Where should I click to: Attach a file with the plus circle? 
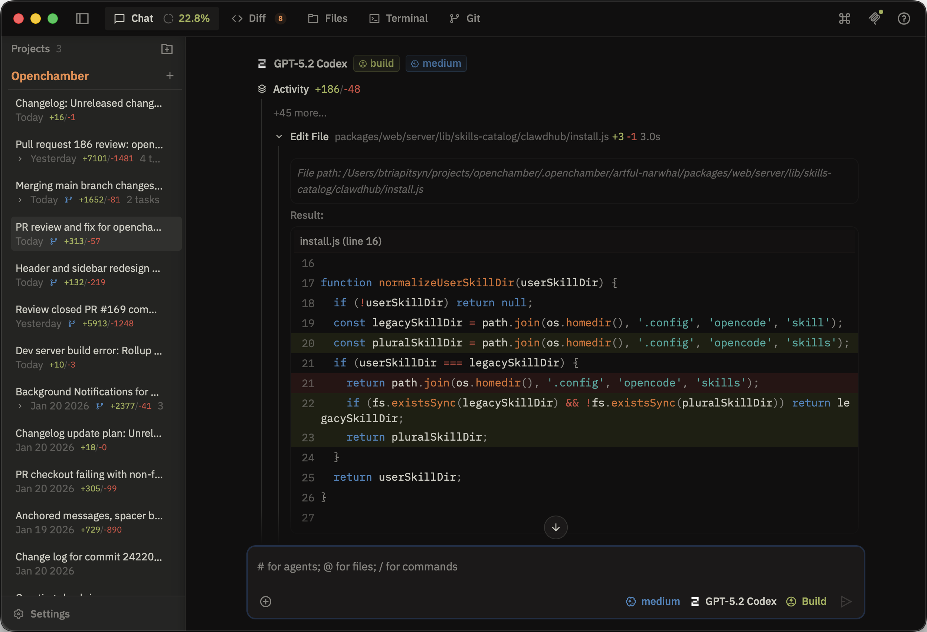[x=266, y=601]
